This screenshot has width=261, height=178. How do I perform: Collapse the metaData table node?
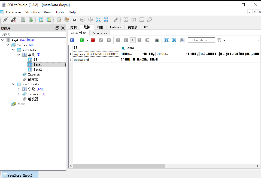[13, 50]
